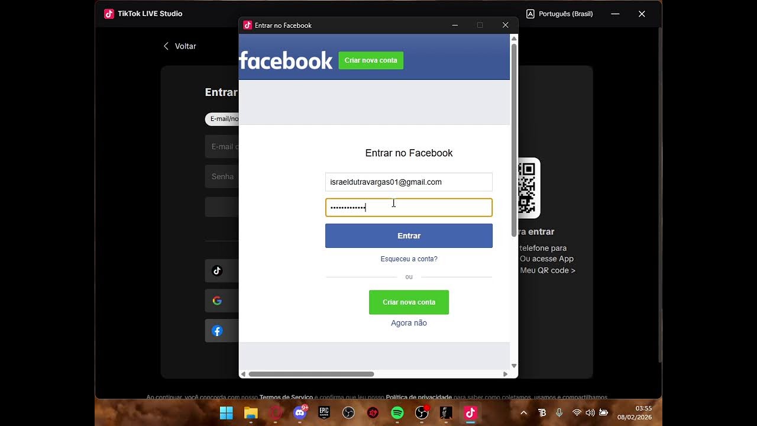Show hidden icons in the system tray
This screenshot has width=757, height=426.
(523, 413)
